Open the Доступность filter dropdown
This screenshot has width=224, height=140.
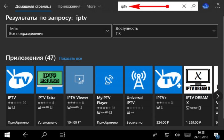point(165,31)
